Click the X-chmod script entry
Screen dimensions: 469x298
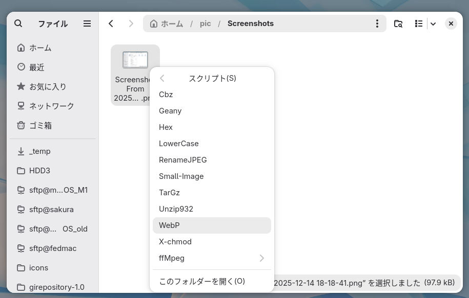(212, 242)
